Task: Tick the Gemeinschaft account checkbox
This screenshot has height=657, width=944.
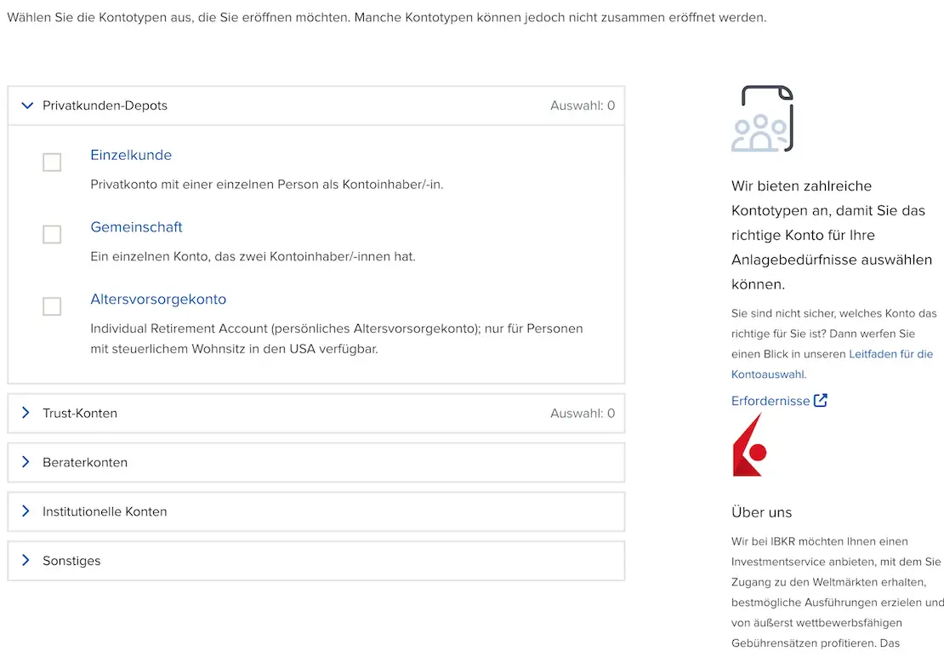Action: pyautogui.click(x=52, y=234)
